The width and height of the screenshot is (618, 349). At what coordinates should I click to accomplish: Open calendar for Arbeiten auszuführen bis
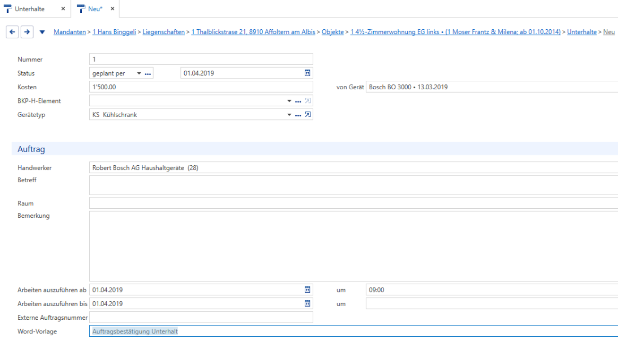(307, 304)
